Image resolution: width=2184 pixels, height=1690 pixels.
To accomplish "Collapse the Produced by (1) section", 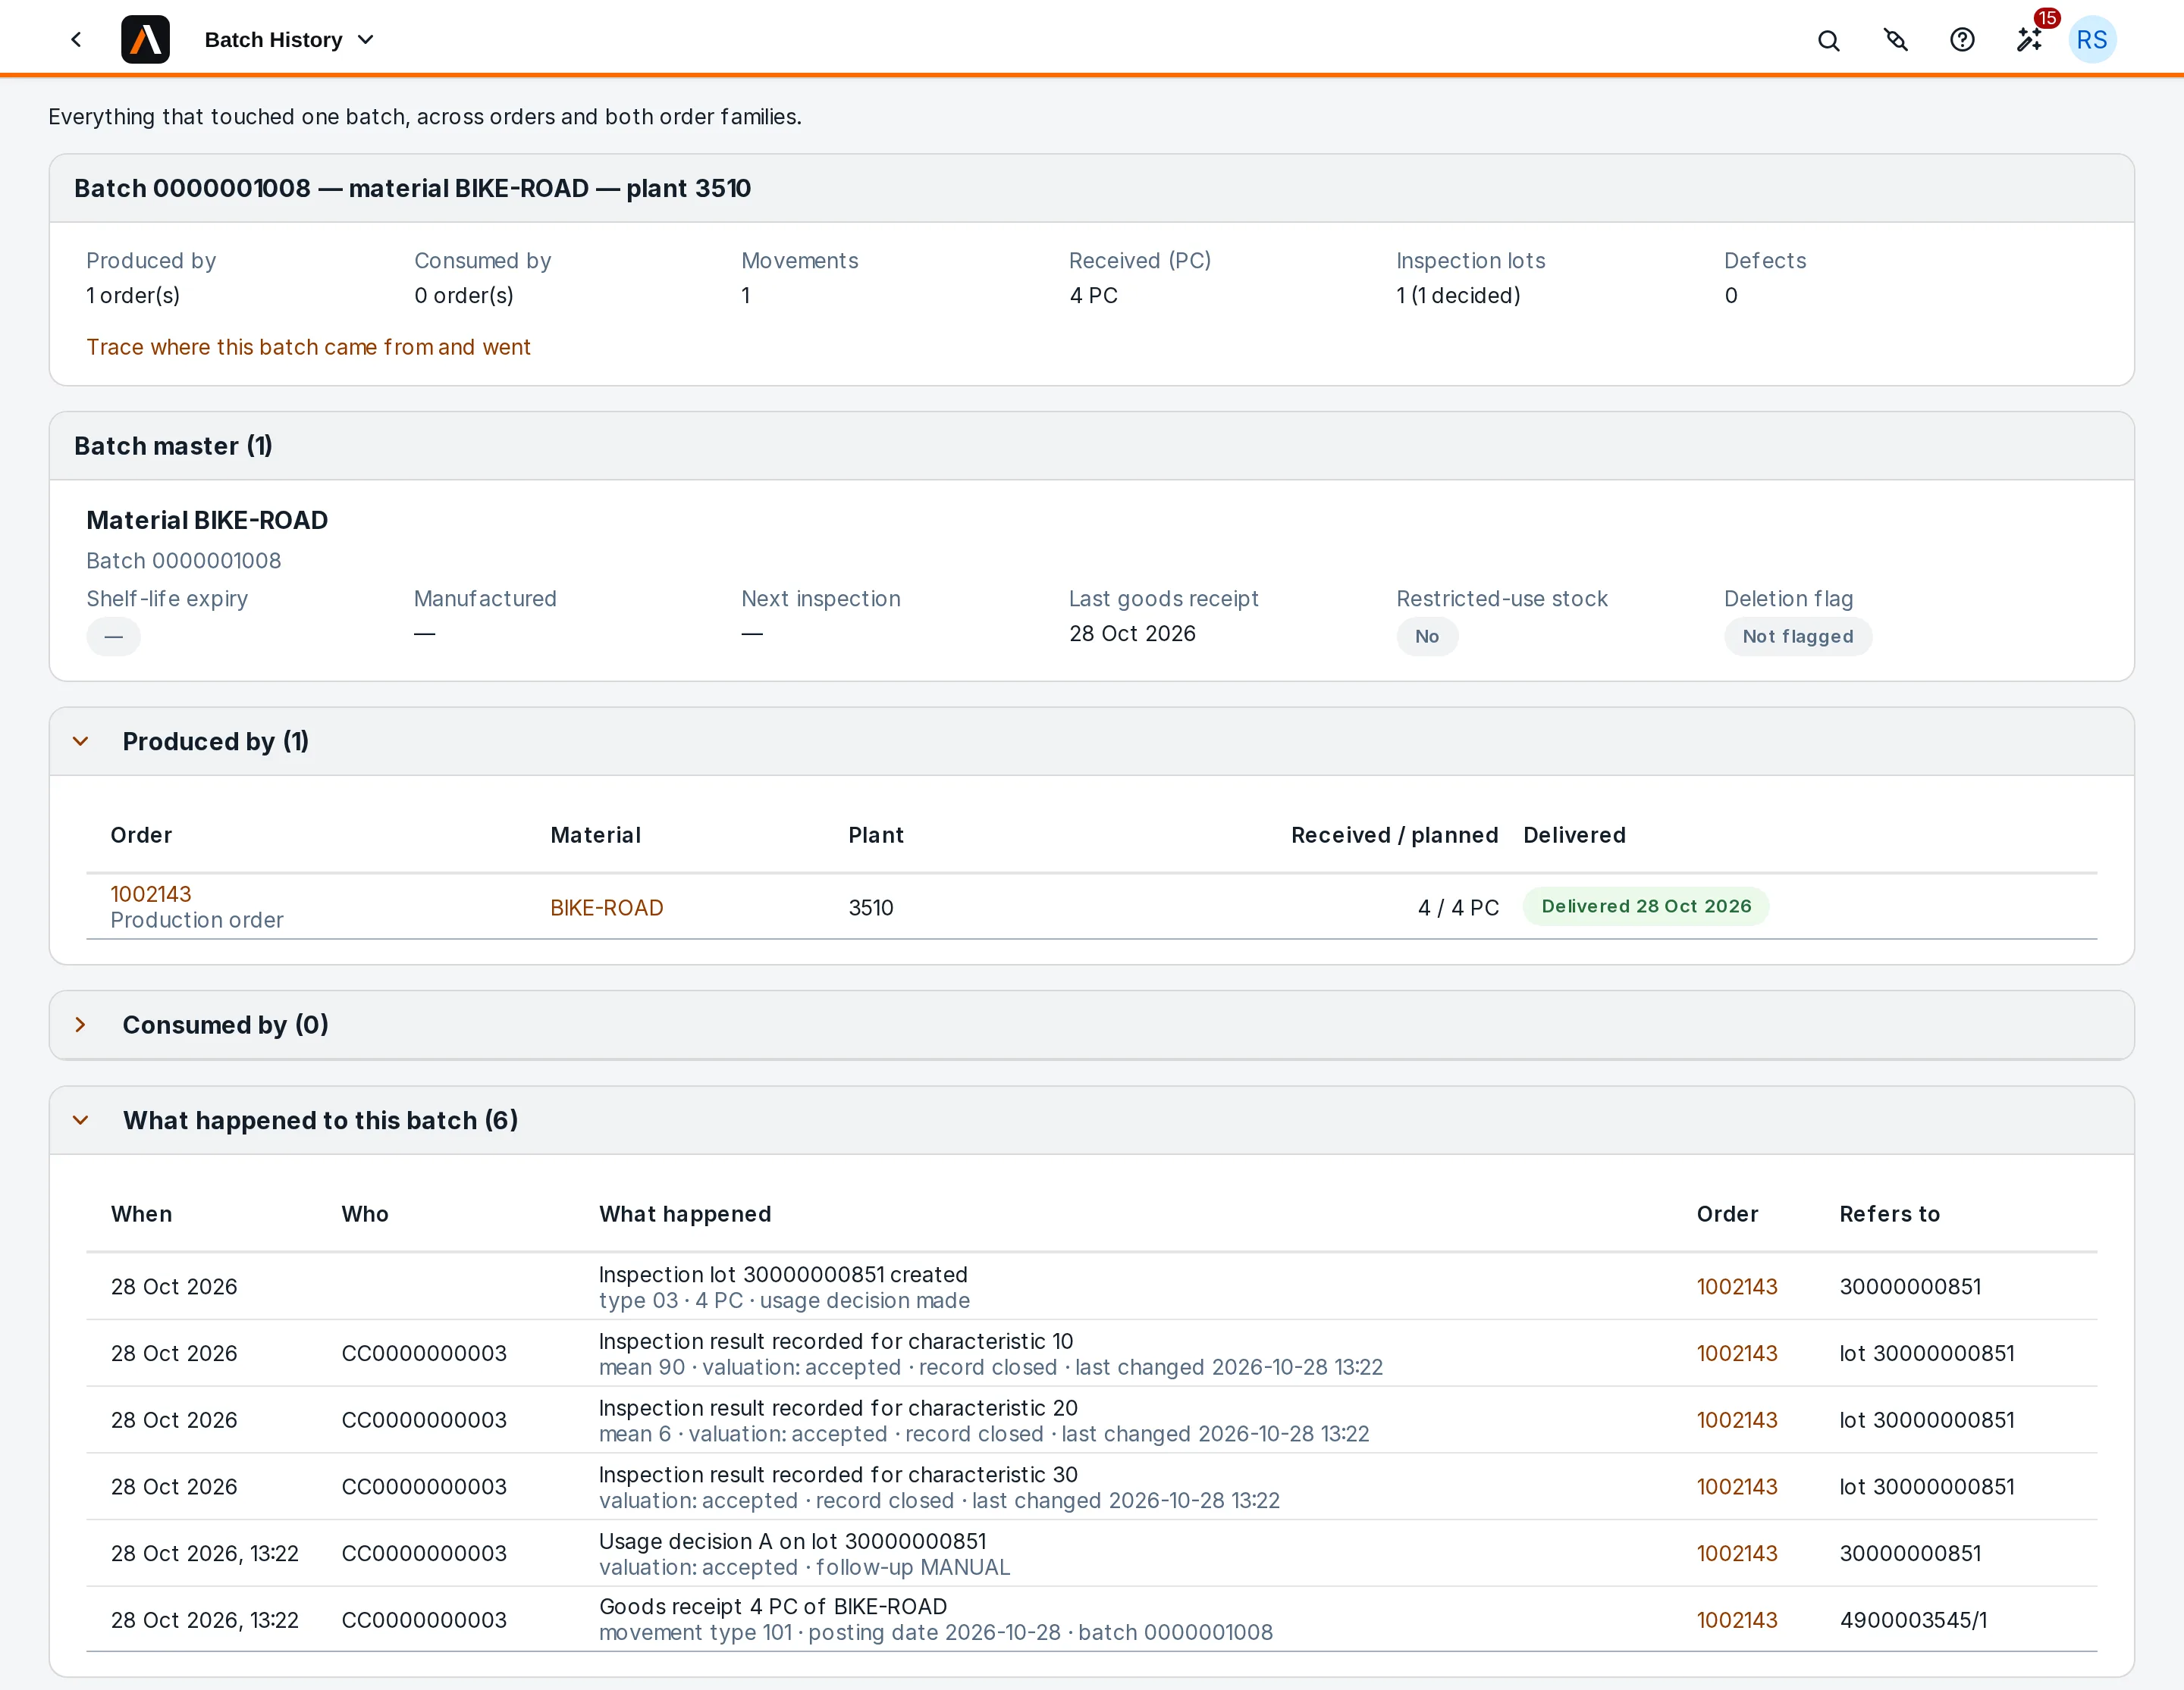I will pyautogui.click(x=81, y=742).
